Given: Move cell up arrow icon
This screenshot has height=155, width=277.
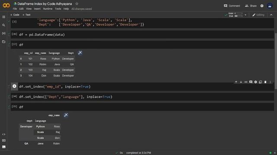Looking at the screenshot, I should click(x=236, y=82).
